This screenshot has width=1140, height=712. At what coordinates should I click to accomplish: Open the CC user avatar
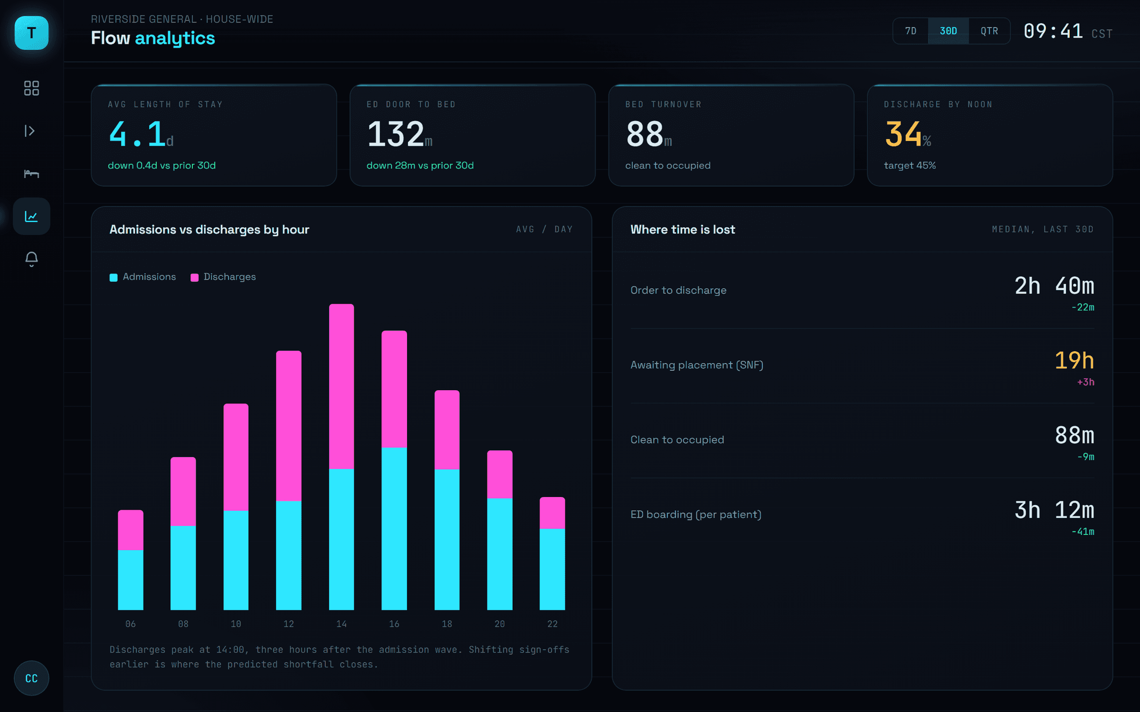pos(31,678)
